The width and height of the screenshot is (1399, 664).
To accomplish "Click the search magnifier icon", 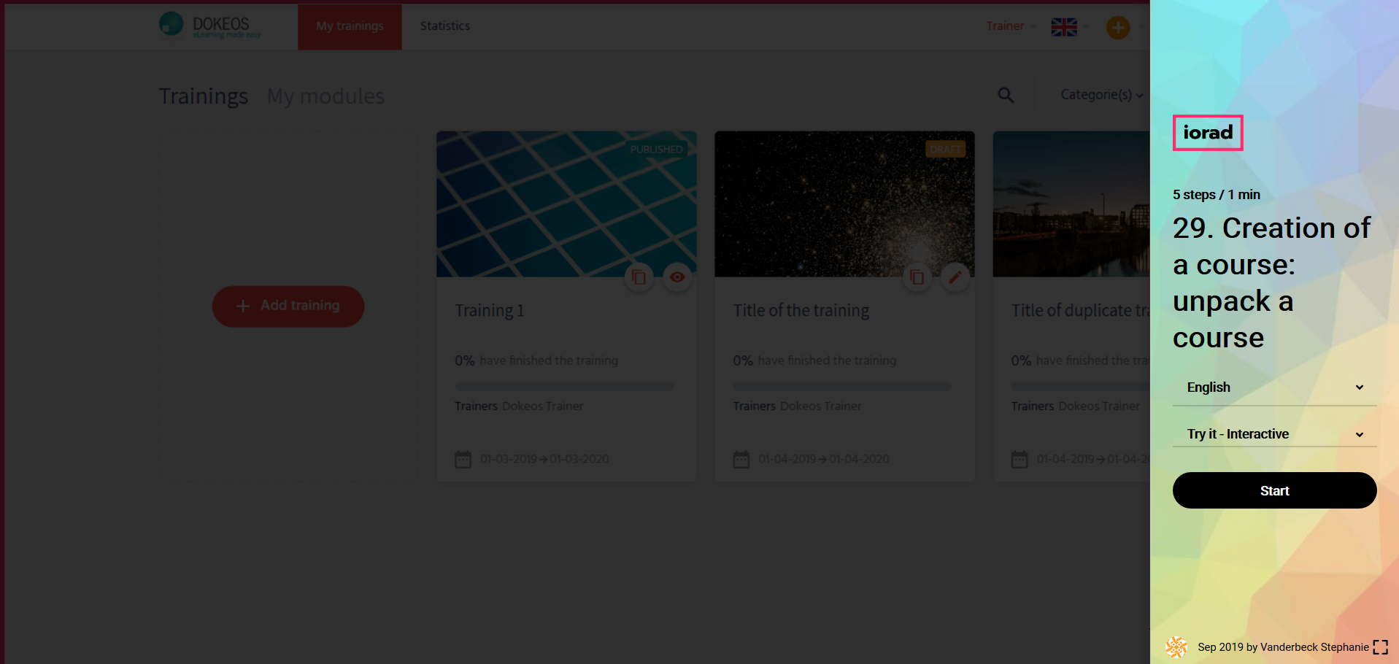I will point(1006,96).
